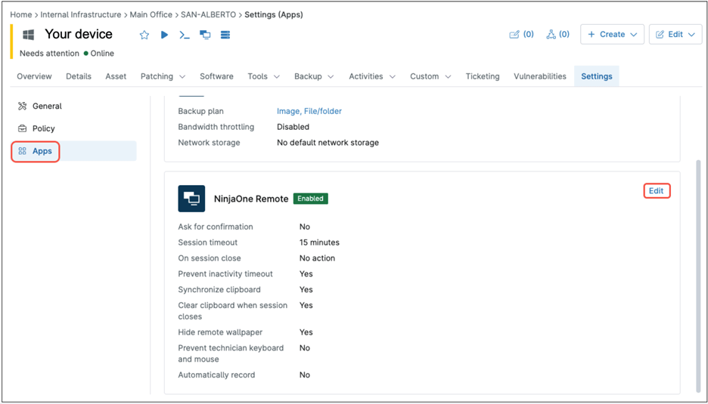Expand the Patching tab menu
Viewport: 708px width, 404px height.
click(163, 76)
